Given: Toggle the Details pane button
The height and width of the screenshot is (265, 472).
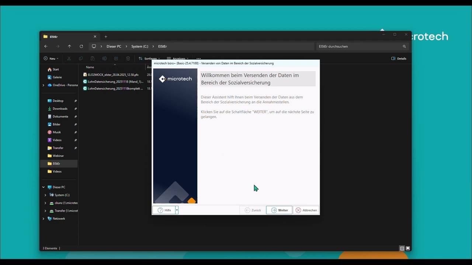Looking at the screenshot, I should [399, 59].
